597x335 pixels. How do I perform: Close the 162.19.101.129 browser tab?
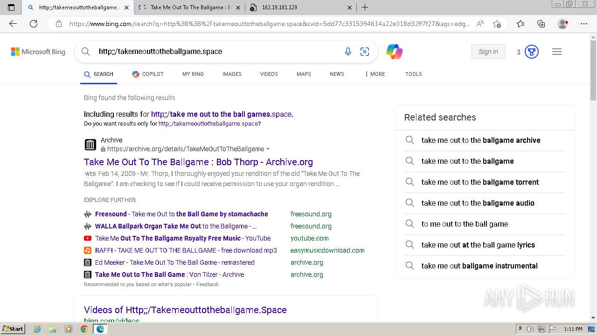pyautogui.click(x=350, y=7)
